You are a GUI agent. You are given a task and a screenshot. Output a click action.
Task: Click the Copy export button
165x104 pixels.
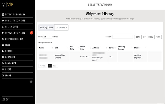coord(138,37)
